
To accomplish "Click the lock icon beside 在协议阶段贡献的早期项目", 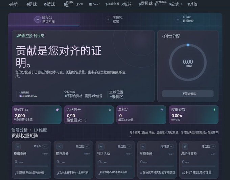I will pos(141,173).
